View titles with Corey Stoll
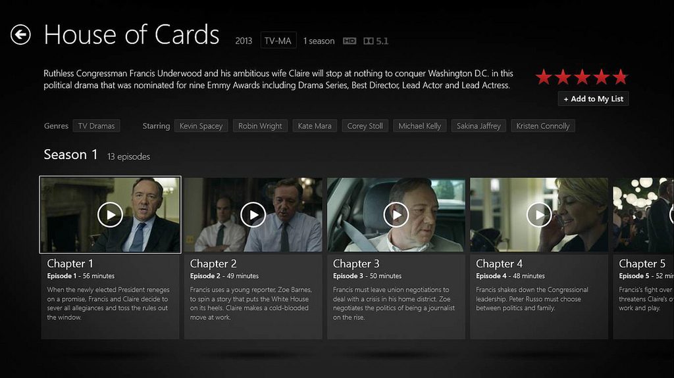Viewport: 674px width, 378px height. [x=365, y=126]
